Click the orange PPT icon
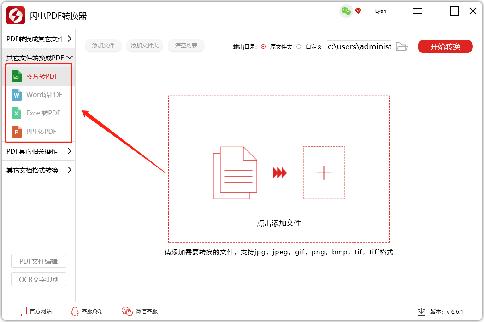Image resolution: width=484 pixels, height=322 pixels. pos(16,132)
